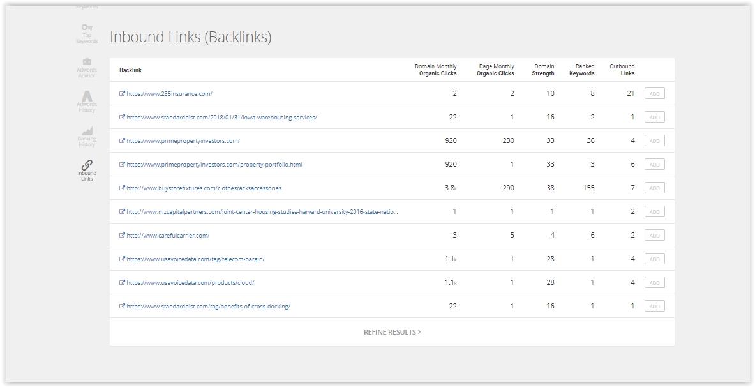
Task: Click Page Monthly Organic Clicks column header
Action: tap(495, 70)
